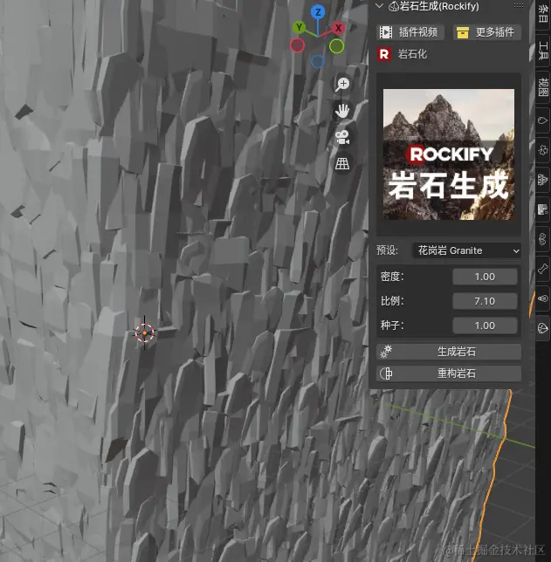551x562 pixels.
Task: Collapse the 岩石生成(Rockify) panel
Action: 379,6
